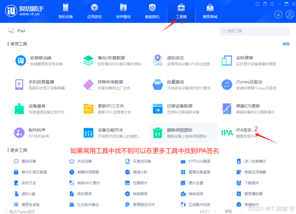Viewport: 296px width, 214px height.
Task: Launch 爱思播放器
Action: pos(249,194)
